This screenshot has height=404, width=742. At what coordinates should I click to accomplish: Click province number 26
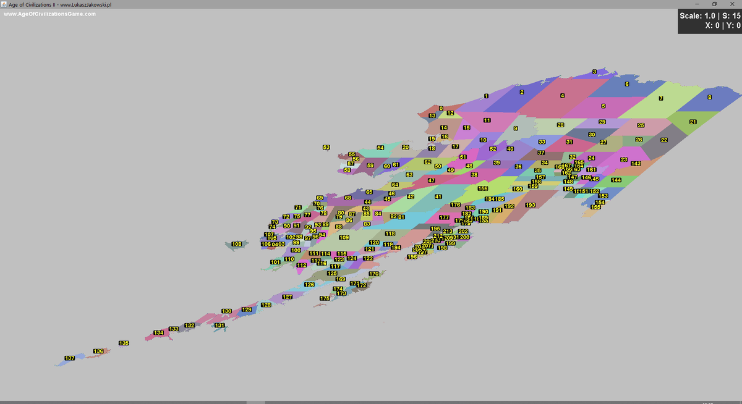pos(639,140)
